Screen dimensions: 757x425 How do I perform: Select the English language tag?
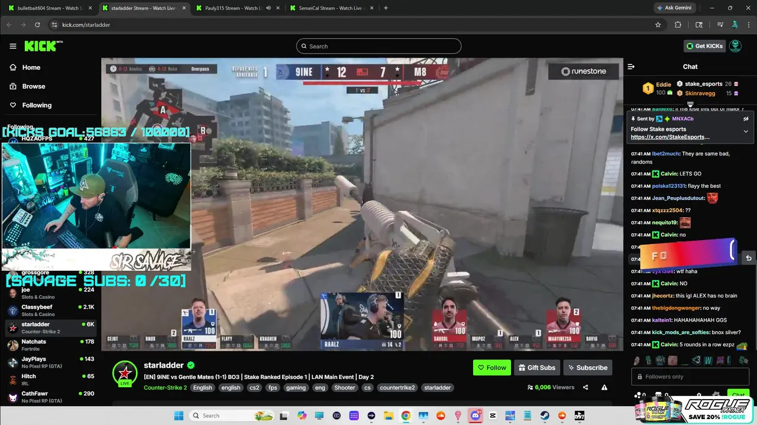(x=202, y=388)
